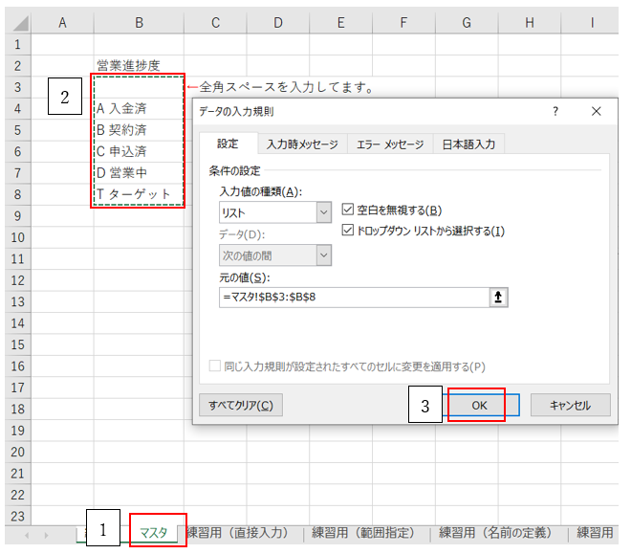Close the データの入力規則 dialog with X
The width and height of the screenshot is (631, 554).
tap(597, 112)
